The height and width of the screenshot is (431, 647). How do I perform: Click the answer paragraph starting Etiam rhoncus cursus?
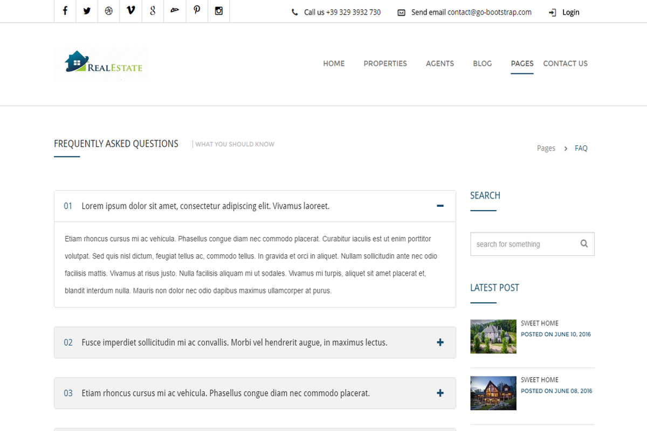(251, 265)
